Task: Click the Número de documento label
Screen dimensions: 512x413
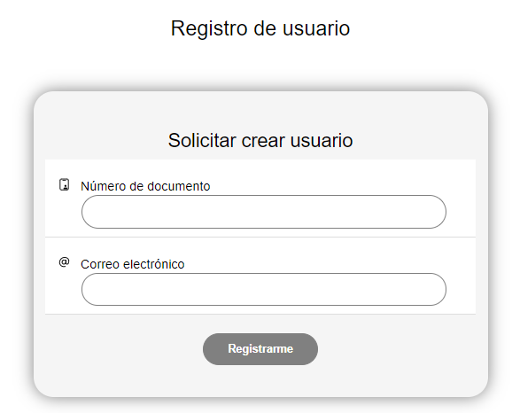Action: 145,186
